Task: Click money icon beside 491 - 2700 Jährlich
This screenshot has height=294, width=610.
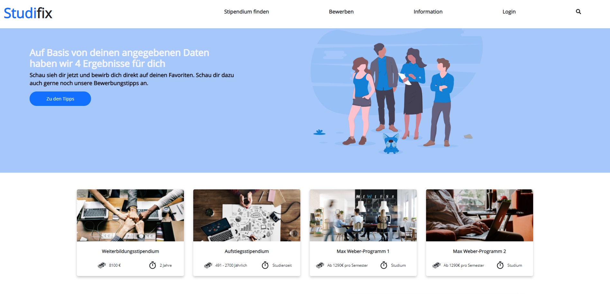Action: coord(208,265)
